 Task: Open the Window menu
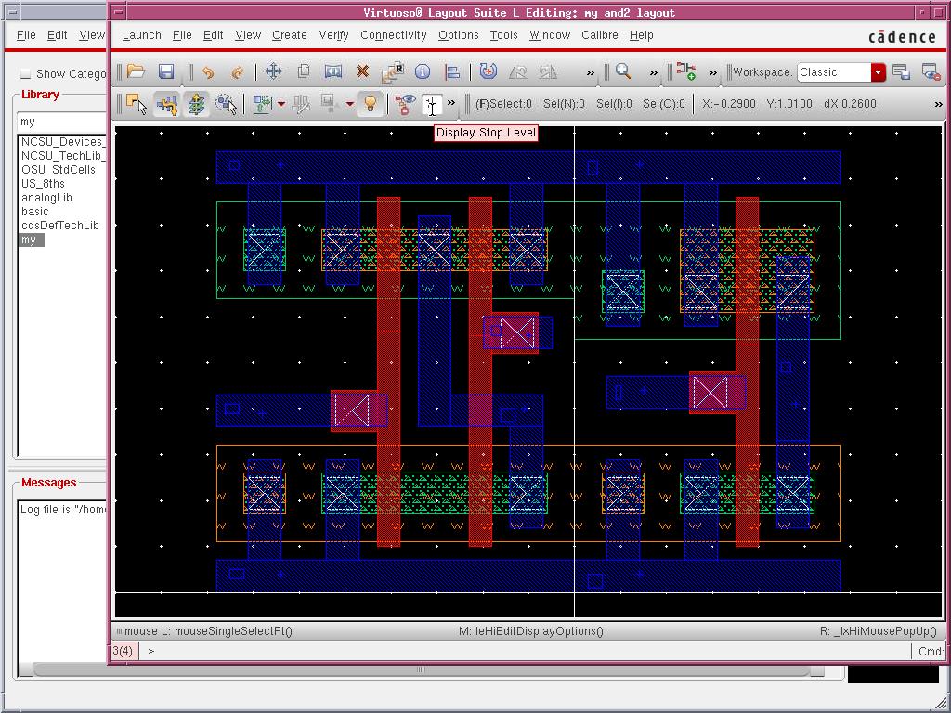[550, 35]
